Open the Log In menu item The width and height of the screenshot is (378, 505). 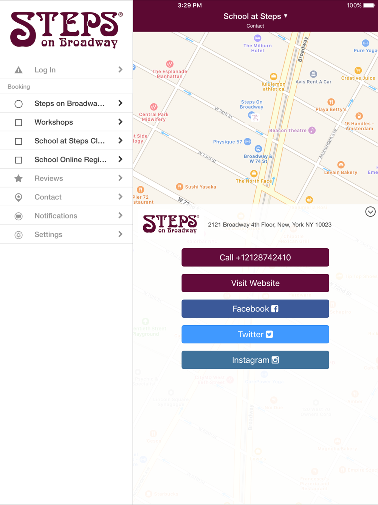pos(66,70)
